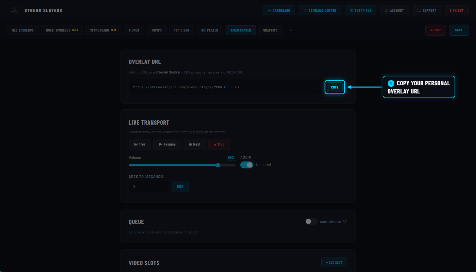Click the 'Browser Source' text
476x272 pixels.
point(167,72)
